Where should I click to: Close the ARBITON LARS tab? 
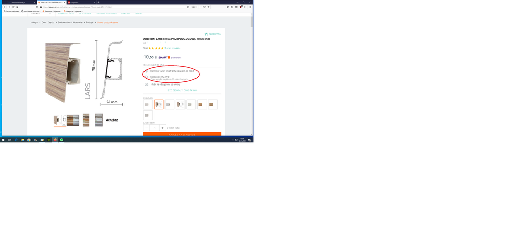[x=64, y=2]
